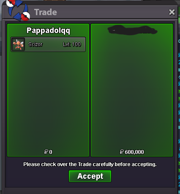Select the Scizor name label
The height and width of the screenshot is (194, 180).
35,44
